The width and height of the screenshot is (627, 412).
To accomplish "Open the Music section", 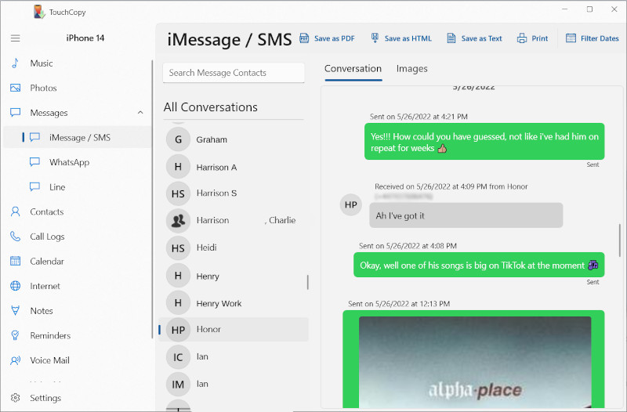I will 76,63.
